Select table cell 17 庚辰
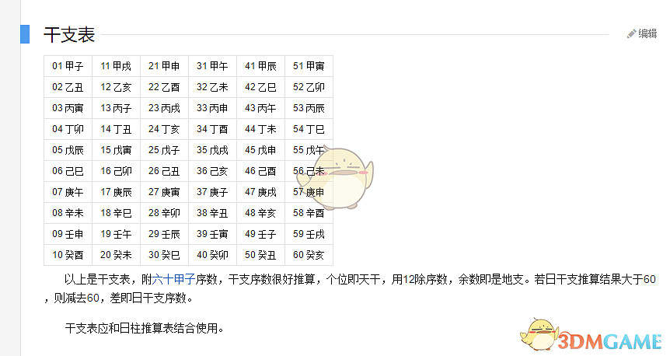The width and height of the screenshot is (670, 356). pos(117,192)
